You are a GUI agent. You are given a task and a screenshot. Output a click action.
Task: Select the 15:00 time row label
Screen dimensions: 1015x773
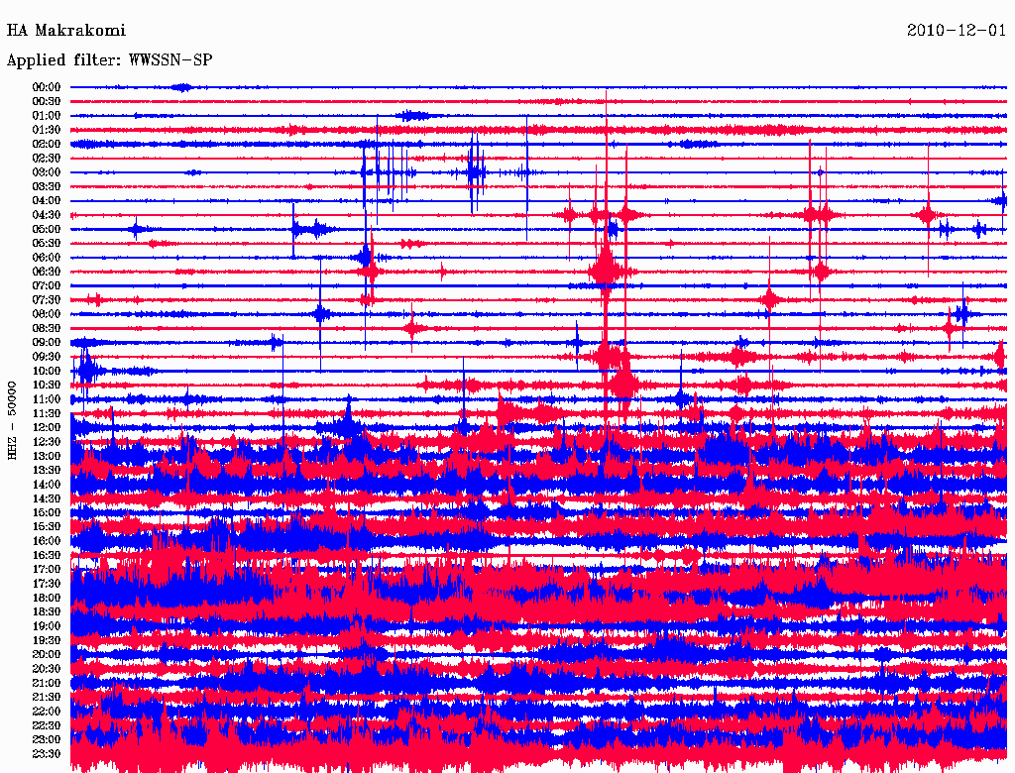[x=47, y=512]
